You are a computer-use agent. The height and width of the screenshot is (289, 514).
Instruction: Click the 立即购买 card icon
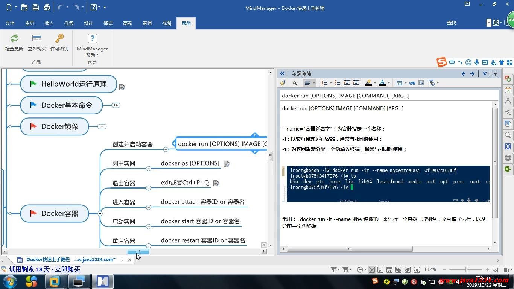[x=37, y=38]
